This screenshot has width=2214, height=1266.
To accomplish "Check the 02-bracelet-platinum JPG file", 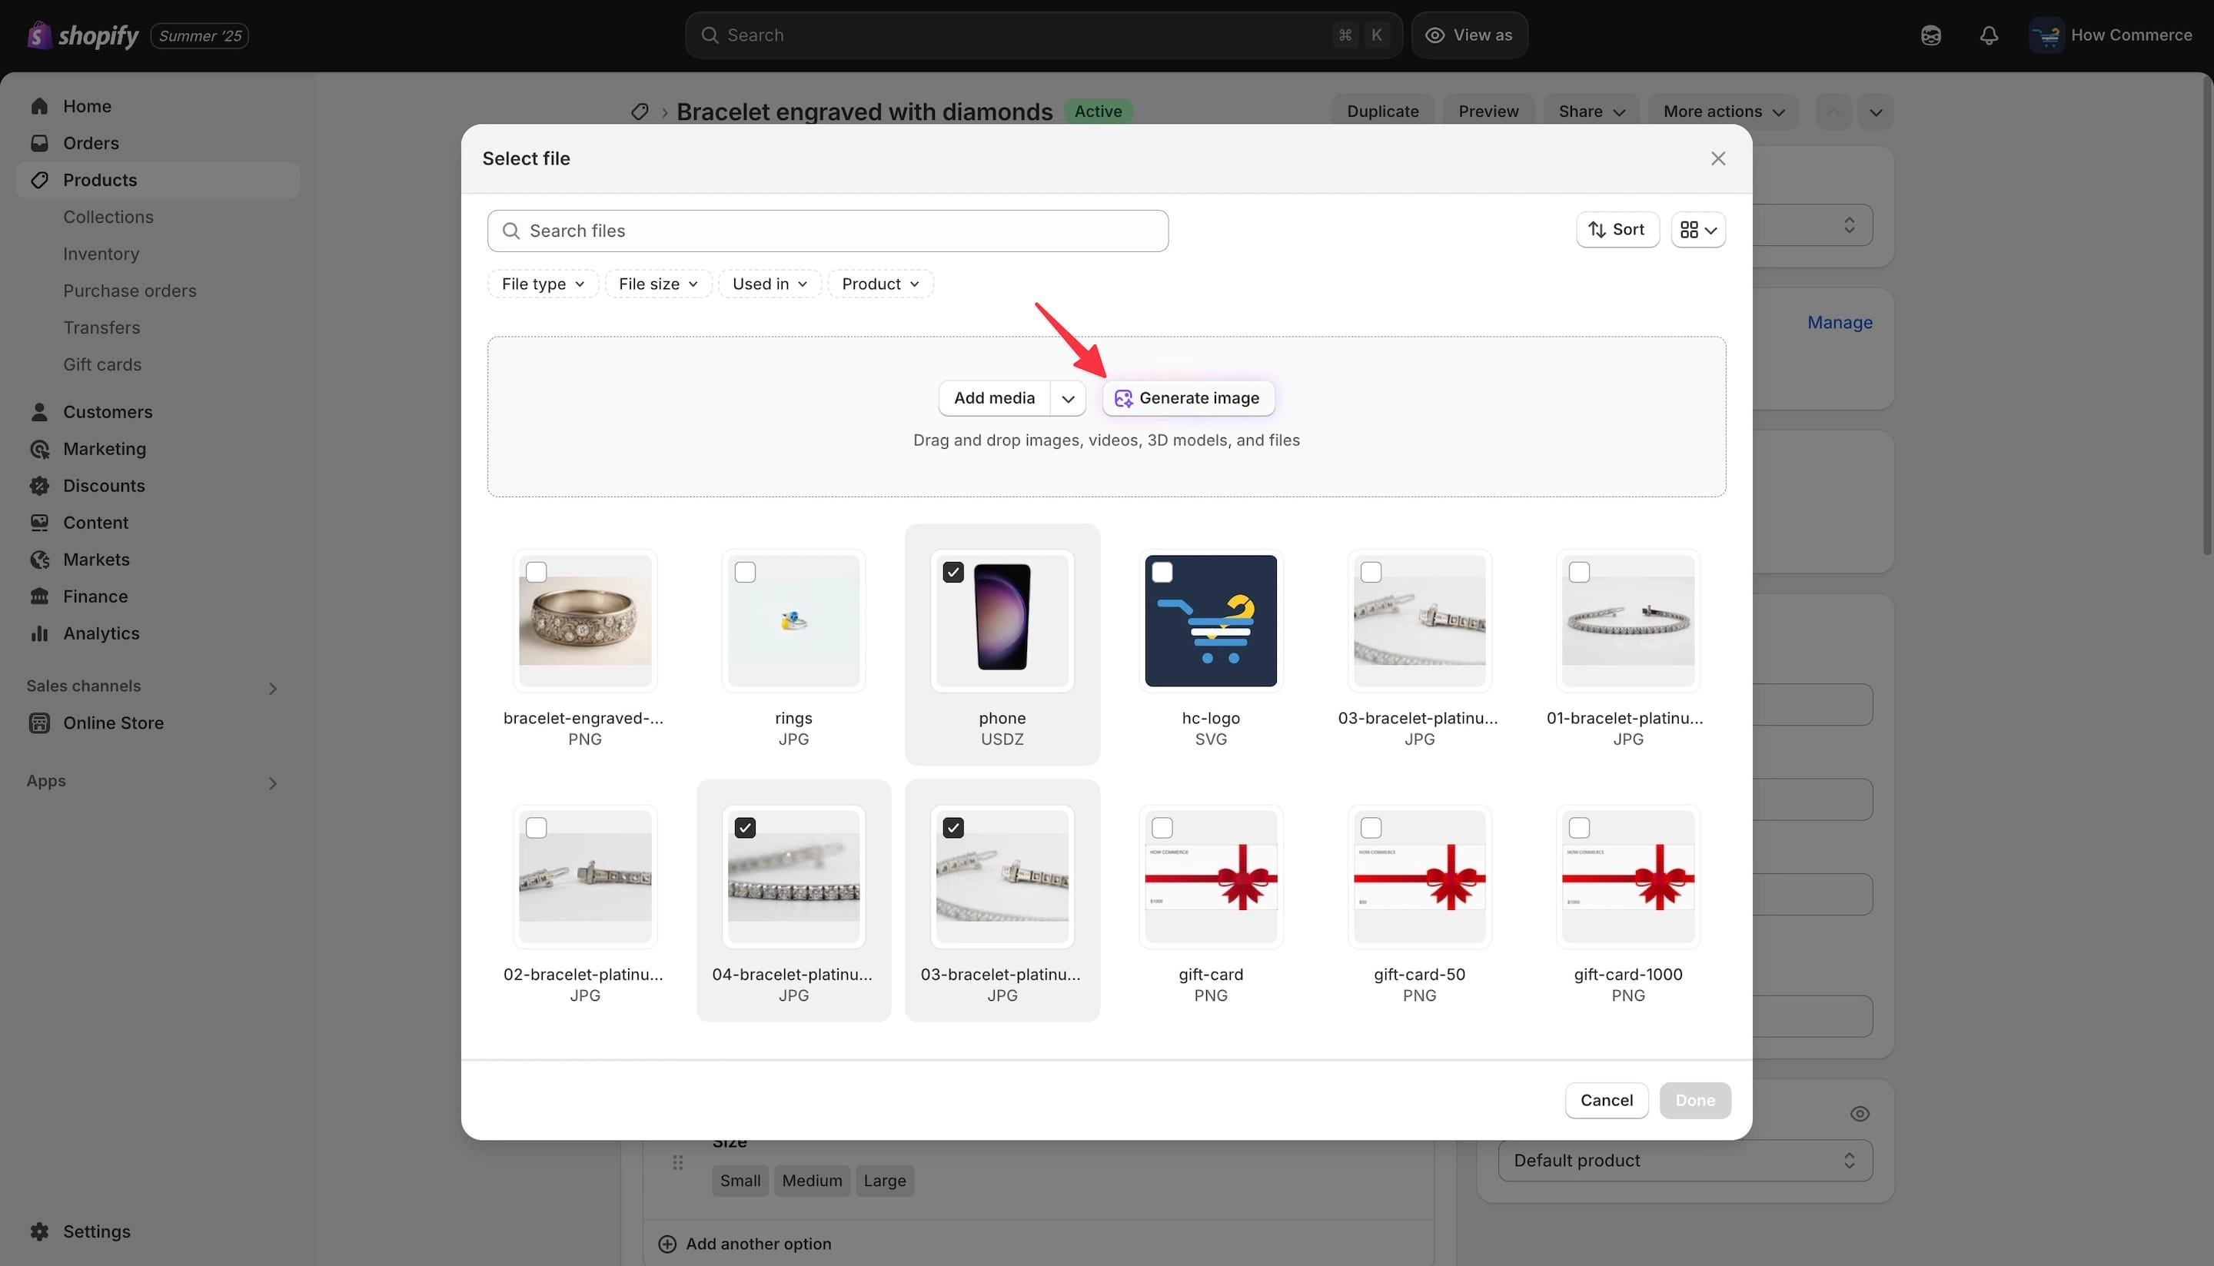I will pos(537,827).
